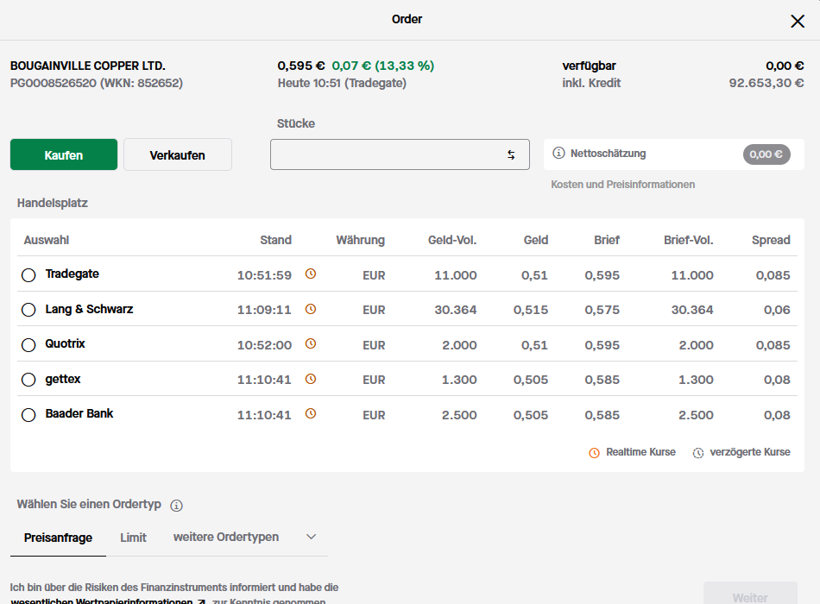Select Tradegate as trading venue
Viewport: 820px width, 604px height.
[x=28, y=275]
